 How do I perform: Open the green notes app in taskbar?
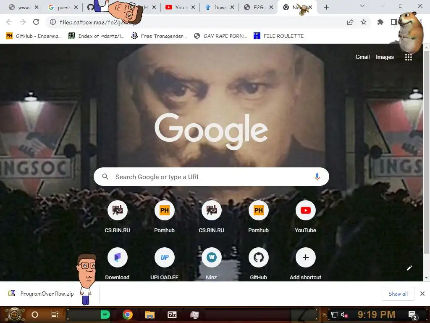tap(105, 315)
